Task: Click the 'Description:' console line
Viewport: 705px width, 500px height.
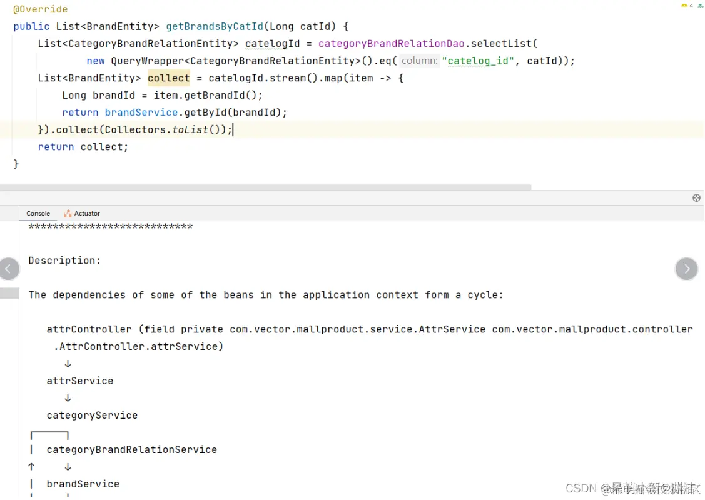Action: [x=65, y=261]
